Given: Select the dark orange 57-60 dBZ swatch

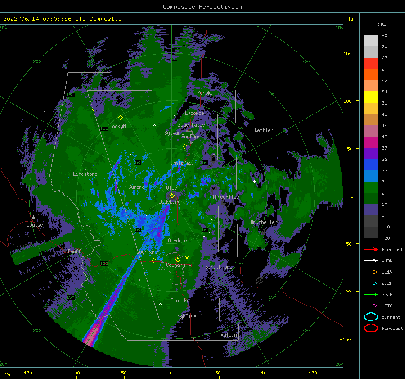Looking at the screenshot, I should click(371, 75).
